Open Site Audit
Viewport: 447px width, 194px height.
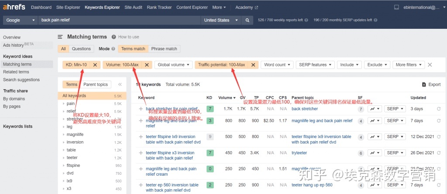(x=134, y=7)
